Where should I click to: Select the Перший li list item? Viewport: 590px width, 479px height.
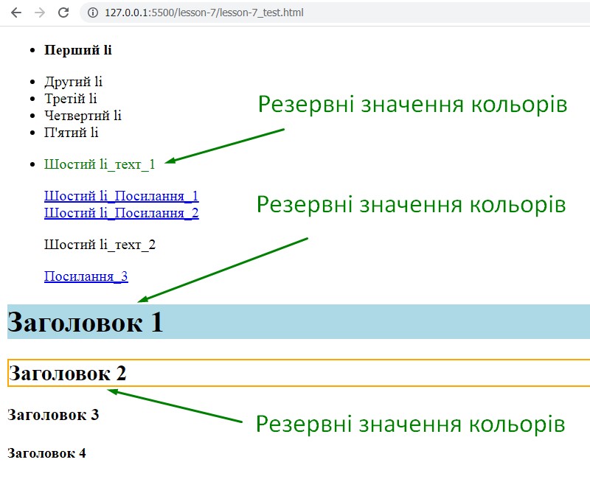click(78, 50)
